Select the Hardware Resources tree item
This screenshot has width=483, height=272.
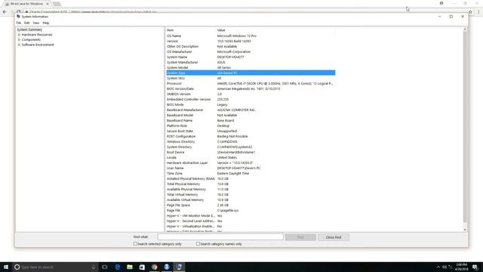[37, 35]
